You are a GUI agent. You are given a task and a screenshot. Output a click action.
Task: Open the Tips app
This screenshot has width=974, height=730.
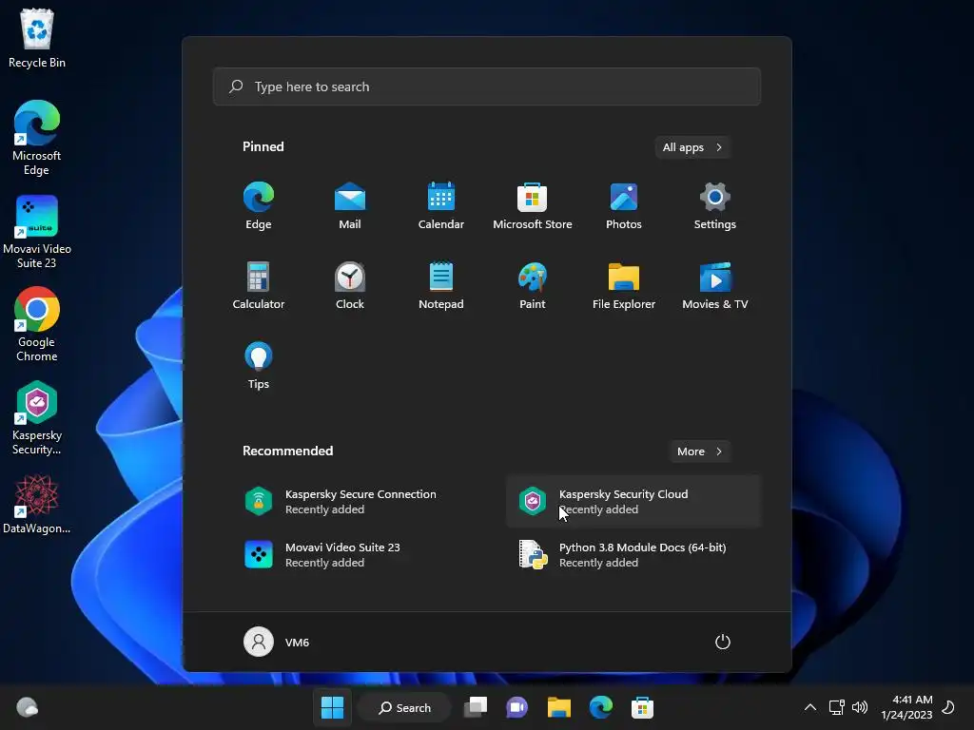[x=259, y=366]
